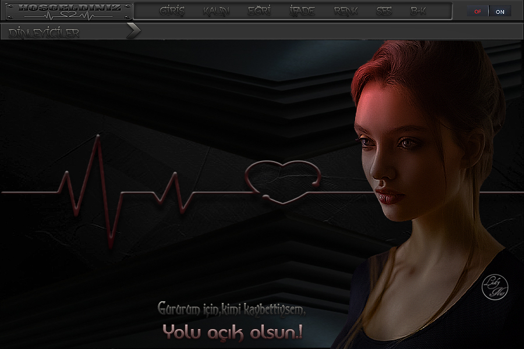Screen dimensions: 524x349
Task: Toggle EĞRİ italic text formatting
Action: click(259, 11)
